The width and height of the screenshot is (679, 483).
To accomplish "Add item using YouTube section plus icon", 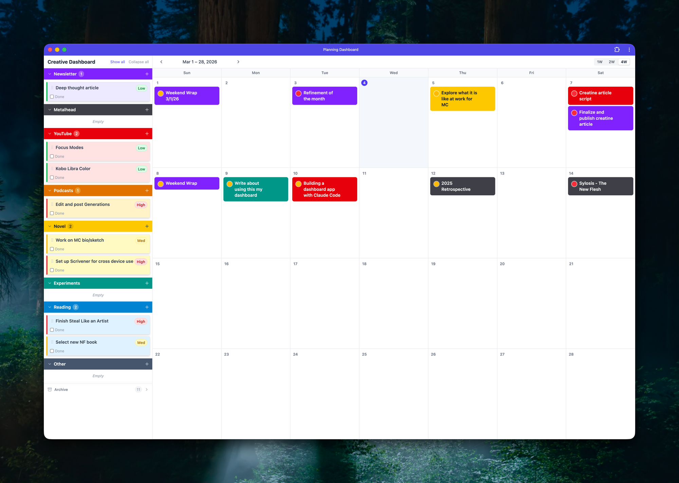I will pyautogui.click(x=147, y=134).
